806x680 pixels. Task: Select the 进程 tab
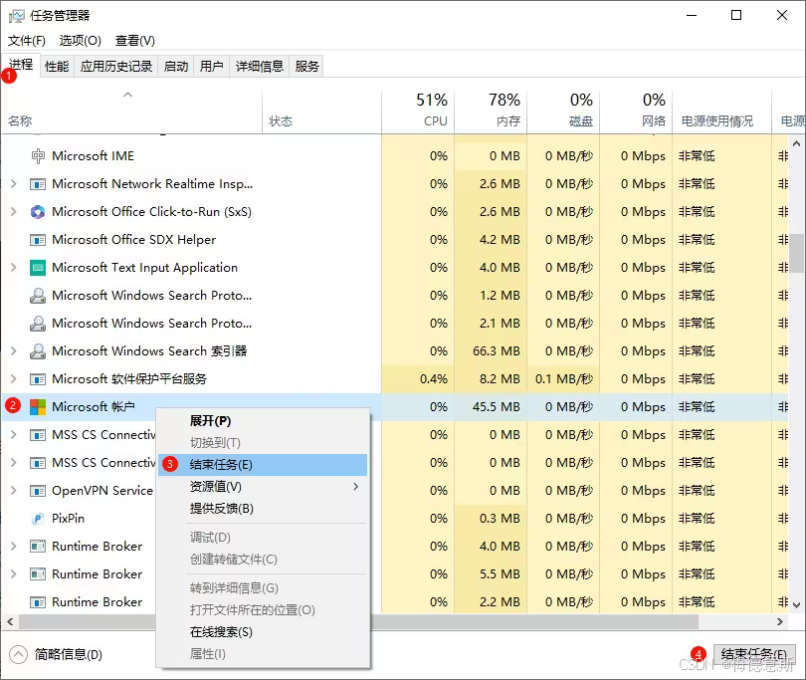tap(21, 65)
